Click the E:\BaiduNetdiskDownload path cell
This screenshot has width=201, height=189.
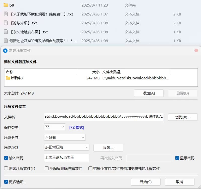pyautogui.click(x=136, y=78)
